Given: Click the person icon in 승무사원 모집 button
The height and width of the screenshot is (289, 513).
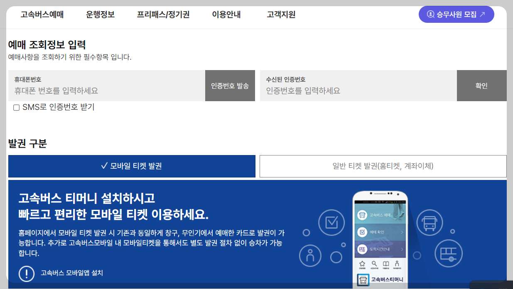Looking at the screenshot, I should [430, 15].
